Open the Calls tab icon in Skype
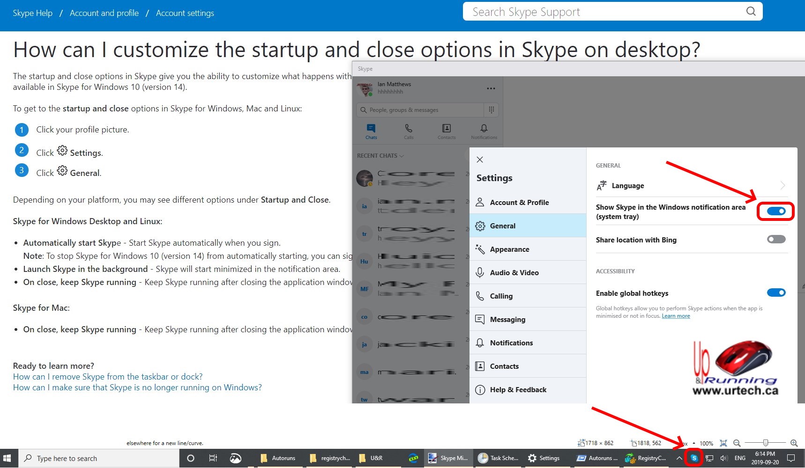The height and width of the screenshot is (468, 805). coord(409,131)
